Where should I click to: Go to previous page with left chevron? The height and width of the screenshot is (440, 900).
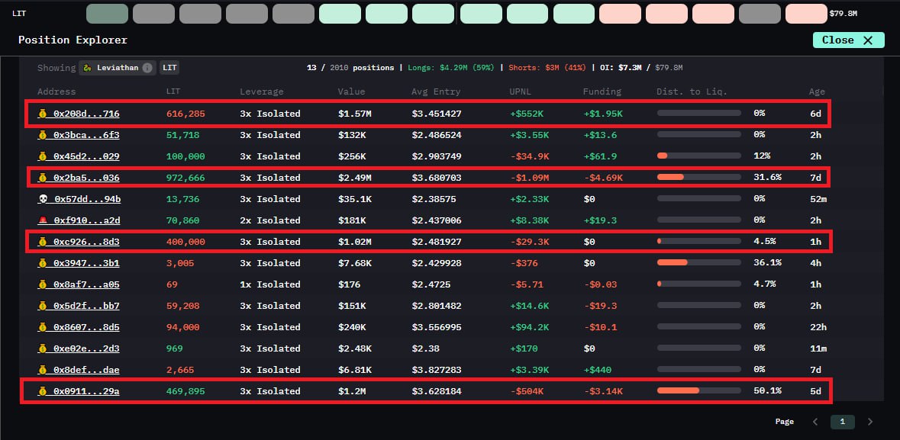pos(815,422)
